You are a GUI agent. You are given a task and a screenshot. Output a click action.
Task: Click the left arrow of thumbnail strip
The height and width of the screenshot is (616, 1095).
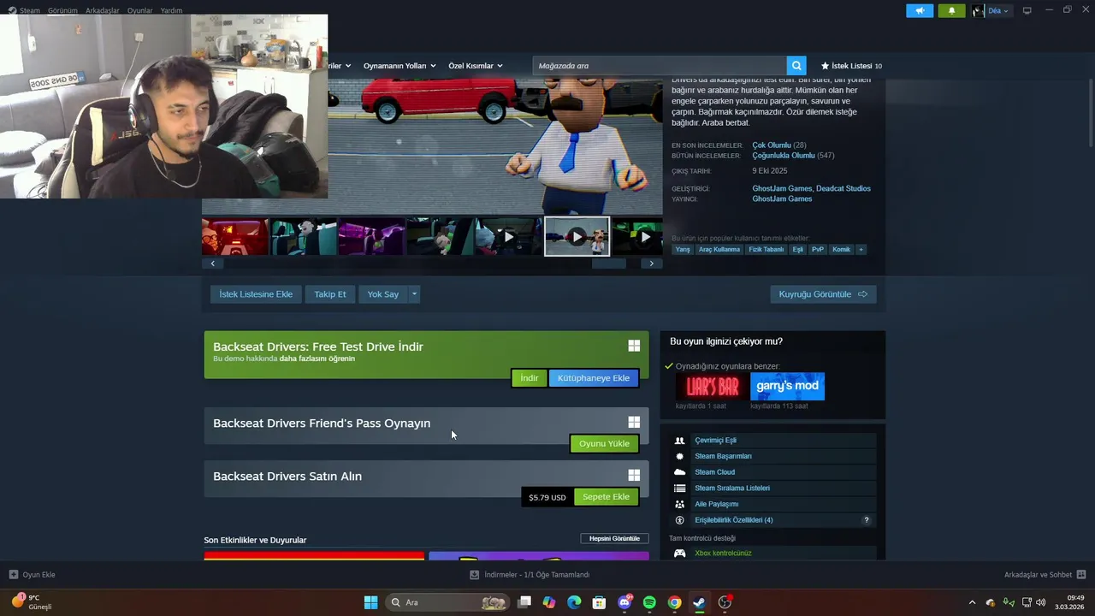(213, 264)
